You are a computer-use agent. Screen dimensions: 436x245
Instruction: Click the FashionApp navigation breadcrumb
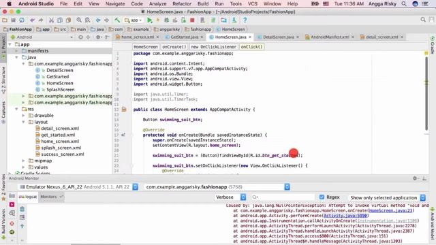18,29
